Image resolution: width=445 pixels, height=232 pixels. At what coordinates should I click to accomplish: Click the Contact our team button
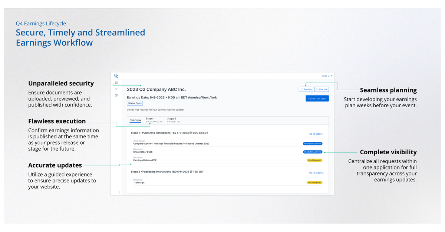317,98
